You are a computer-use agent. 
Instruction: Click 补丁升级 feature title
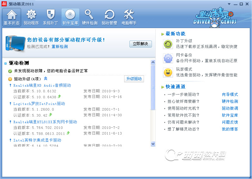184,41
